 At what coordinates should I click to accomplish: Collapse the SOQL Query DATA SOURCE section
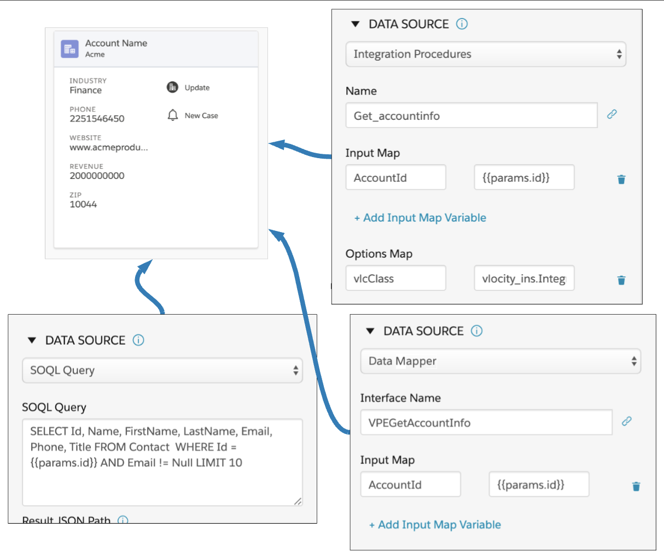[32, 340]
